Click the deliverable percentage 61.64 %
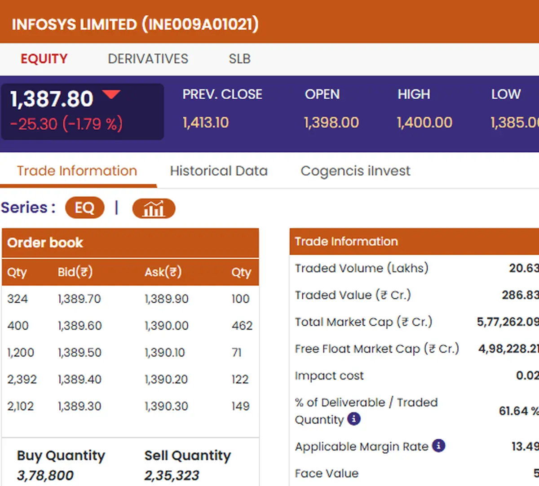The width and height of the screenshot is (539, 486). tap(518, 411)
